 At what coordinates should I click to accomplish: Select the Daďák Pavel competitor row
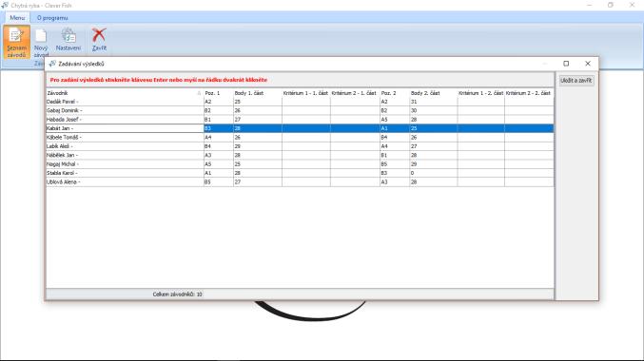tap(300, 102)
